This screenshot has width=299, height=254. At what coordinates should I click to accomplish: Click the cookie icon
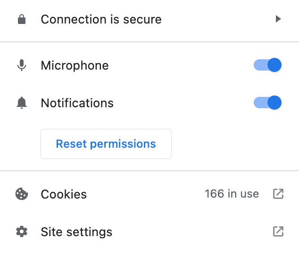(22, 194)
